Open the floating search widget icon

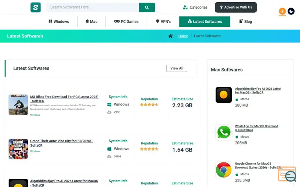pyautogui.click(x=287, y=174)
